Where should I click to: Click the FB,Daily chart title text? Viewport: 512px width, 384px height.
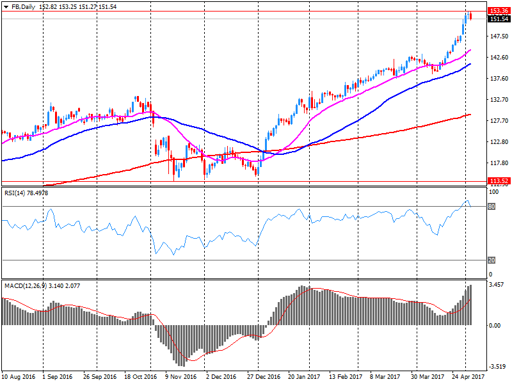point(24,6)
